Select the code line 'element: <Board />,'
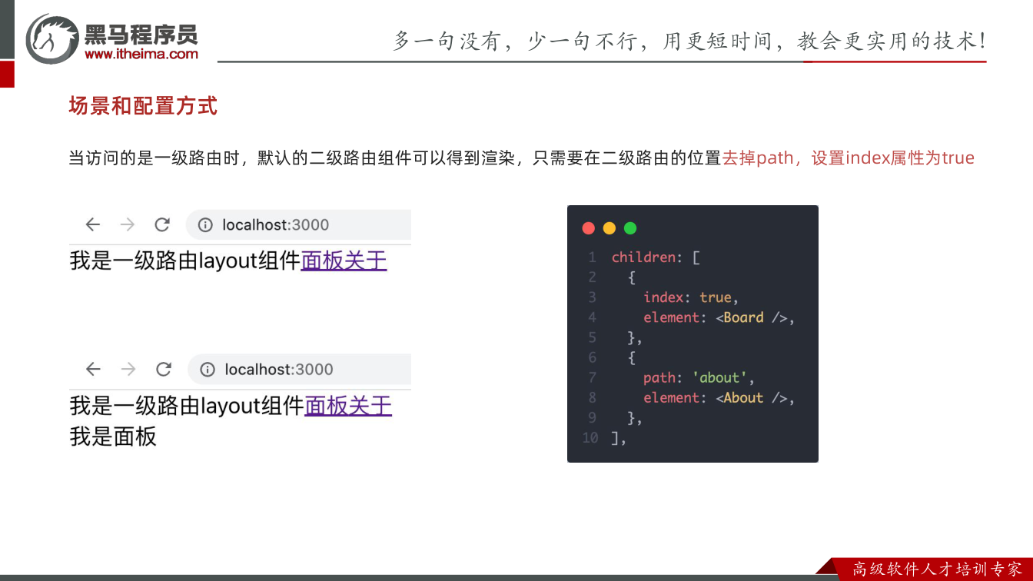This screenshot has height=581, width=1033. coord(719,317)
